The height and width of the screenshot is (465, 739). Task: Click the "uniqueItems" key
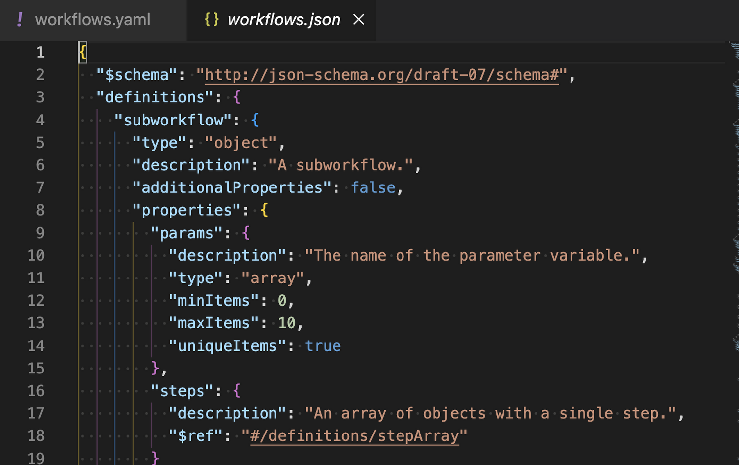click(227, 346)
